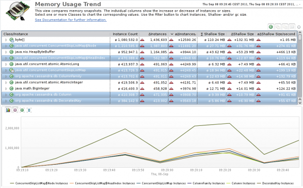Sort by the øΔShallow Size/second header
This screenshot has width=303, height=188.
276,34
